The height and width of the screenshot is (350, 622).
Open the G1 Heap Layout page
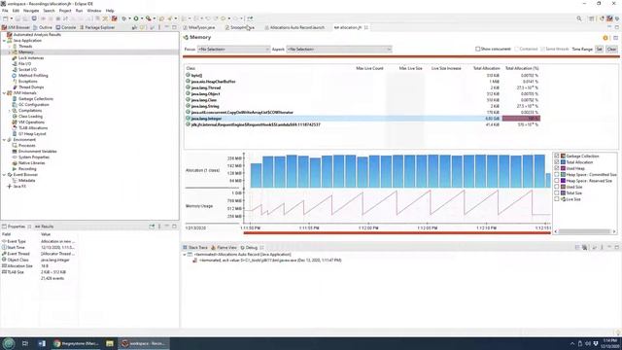[32, 134]
